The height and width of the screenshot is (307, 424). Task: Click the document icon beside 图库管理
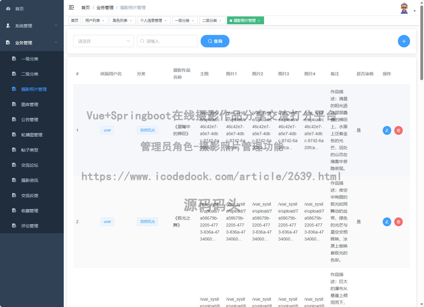pyautogui.click(x=14, y=104)
